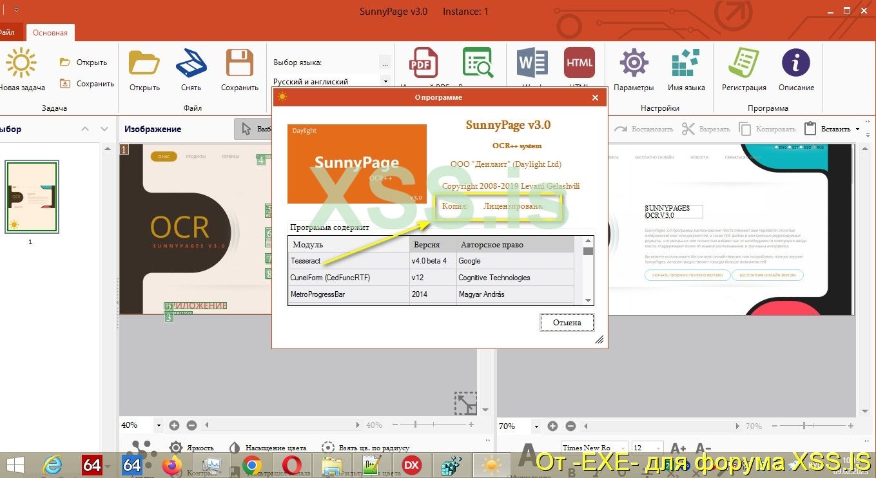Click the Копировать icon
Viewport: 876px width, 478px height.
pos(745,129)
